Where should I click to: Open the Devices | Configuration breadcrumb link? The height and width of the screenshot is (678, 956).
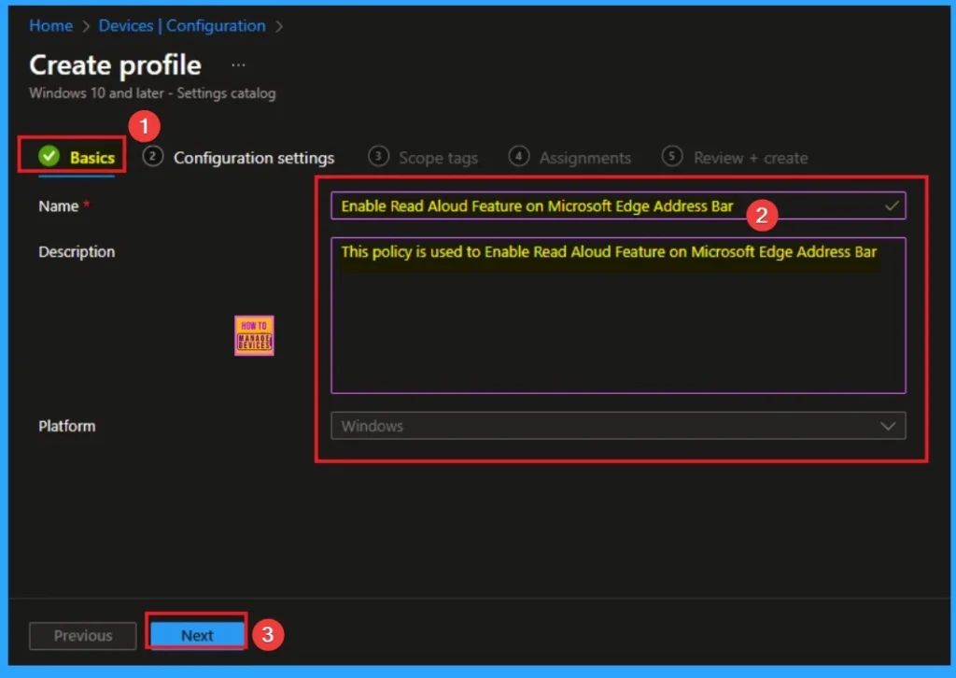182,25
